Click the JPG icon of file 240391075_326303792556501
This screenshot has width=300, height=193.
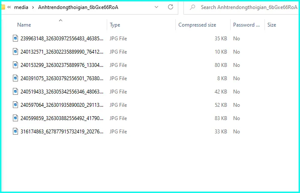(16, 78)
